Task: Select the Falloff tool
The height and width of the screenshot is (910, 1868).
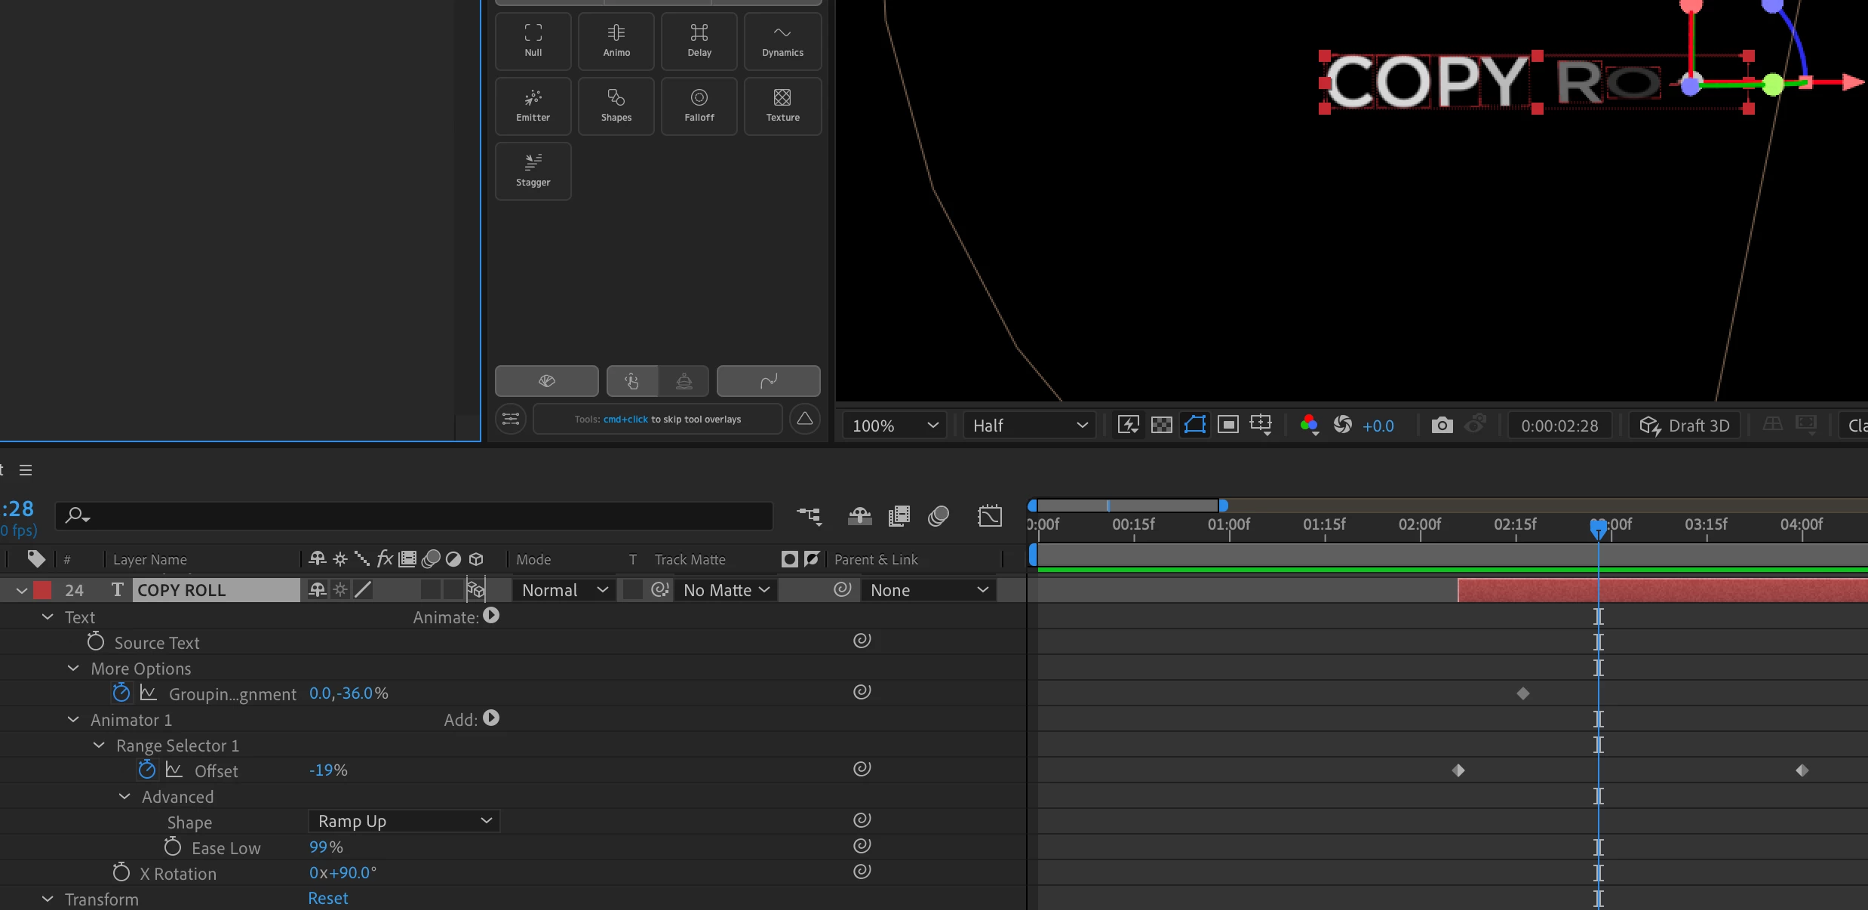Action: point(699,106)
